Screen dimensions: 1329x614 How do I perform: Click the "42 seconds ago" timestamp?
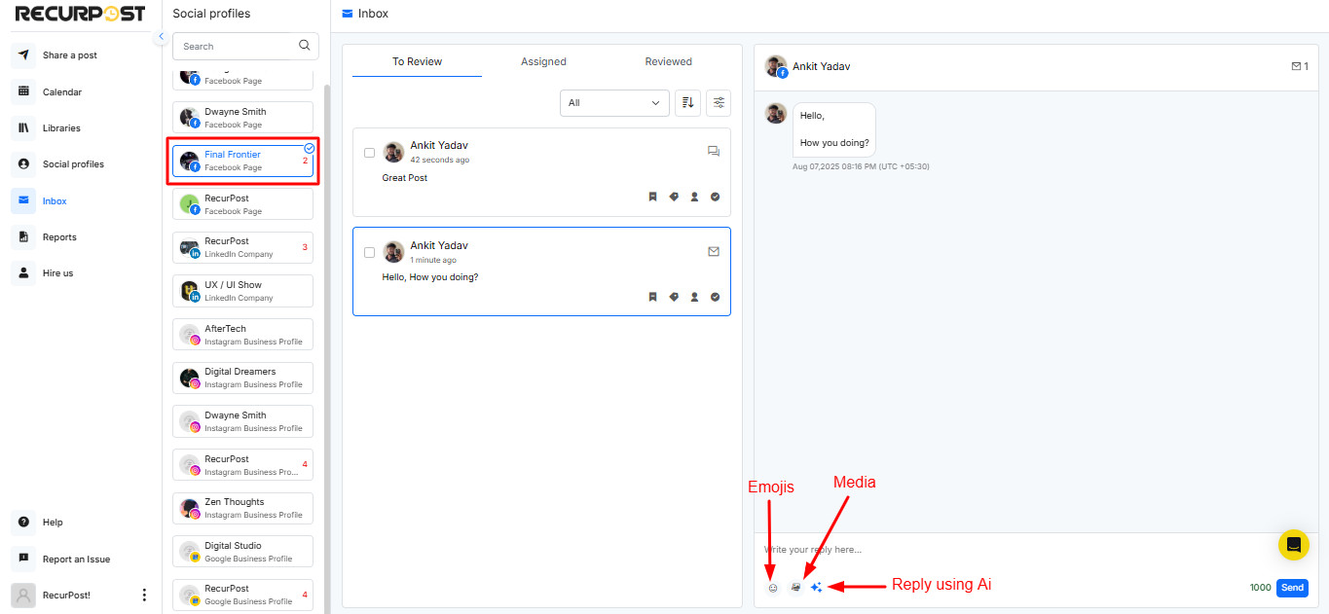439,160
